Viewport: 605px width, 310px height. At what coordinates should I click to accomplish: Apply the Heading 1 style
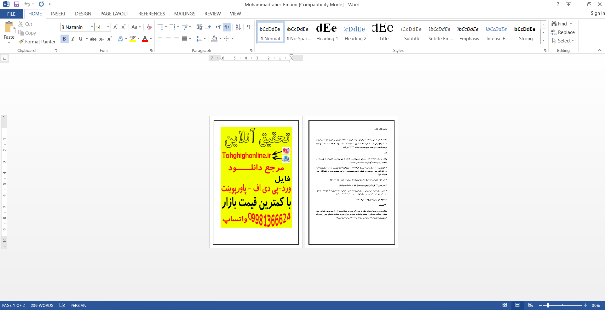point(327,32)
